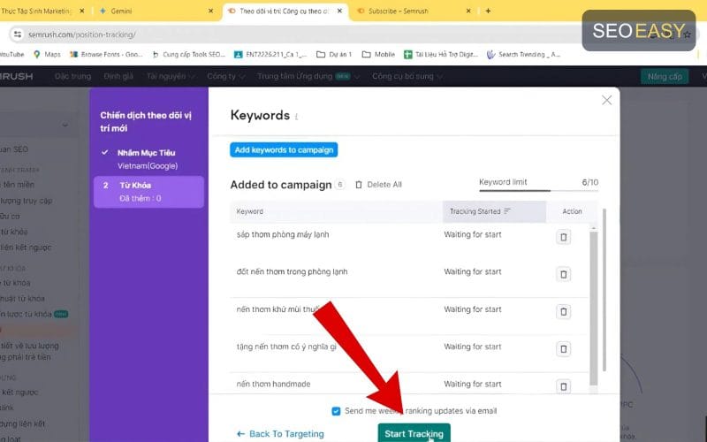The height and width of the screenshot is (442, 707).
Task: Close the Subscribe - Semrush tab
Action: [468, 11]
